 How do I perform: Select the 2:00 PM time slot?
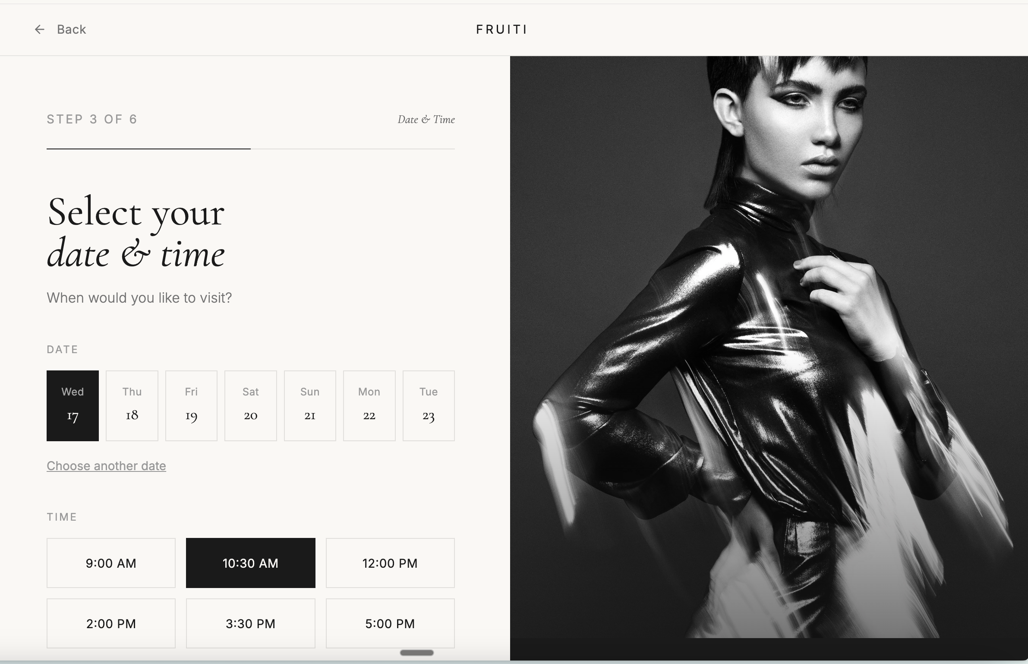111,623
